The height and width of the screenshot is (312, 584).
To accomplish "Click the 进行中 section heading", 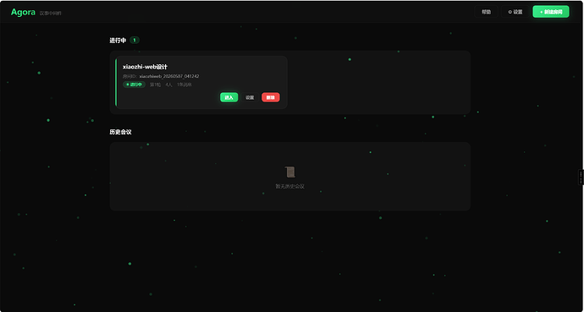I will [x=118, y=40].
